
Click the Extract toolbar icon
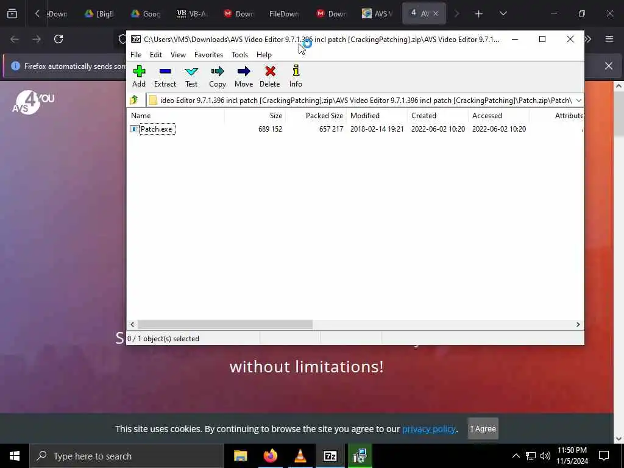(x=165, y=76)
